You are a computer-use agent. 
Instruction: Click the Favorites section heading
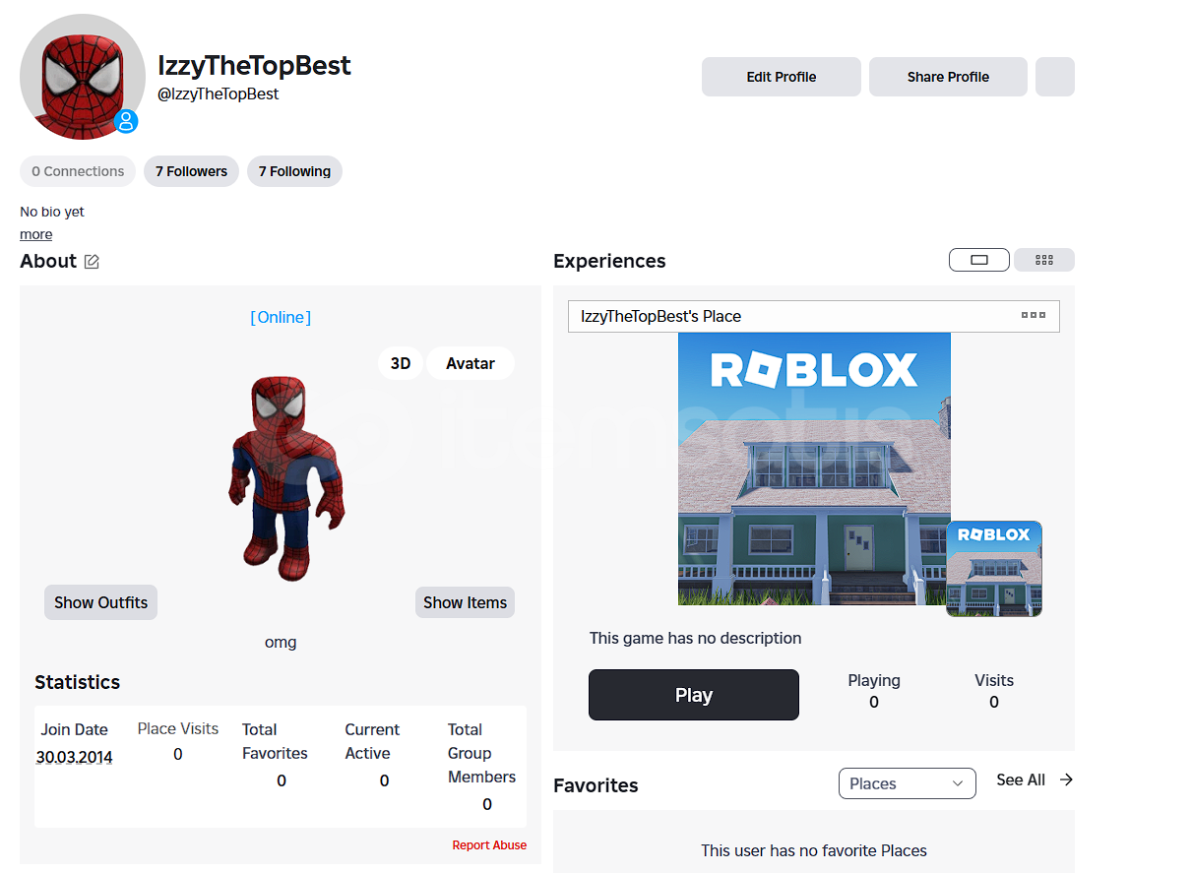[596, 785]
